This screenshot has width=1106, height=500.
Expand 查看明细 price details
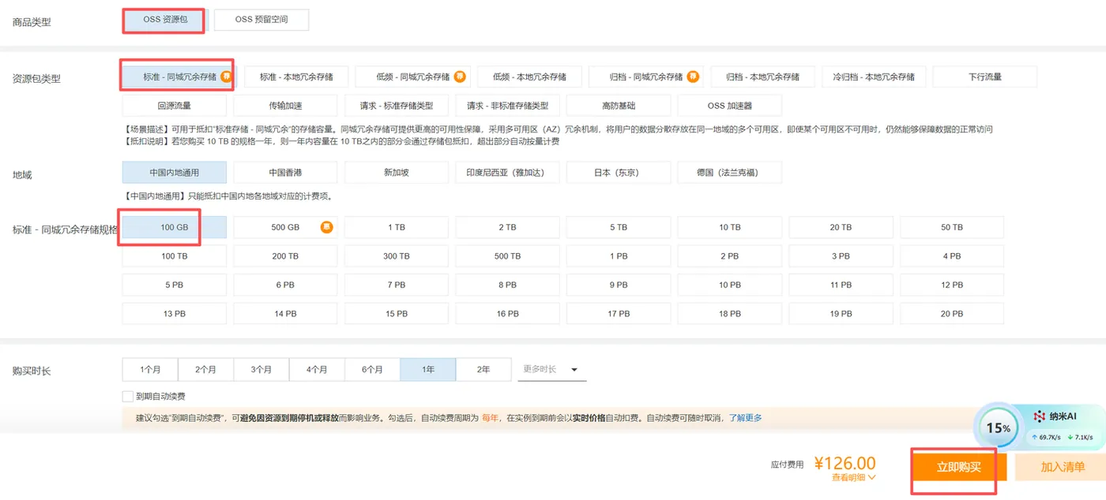pos(853,477)
